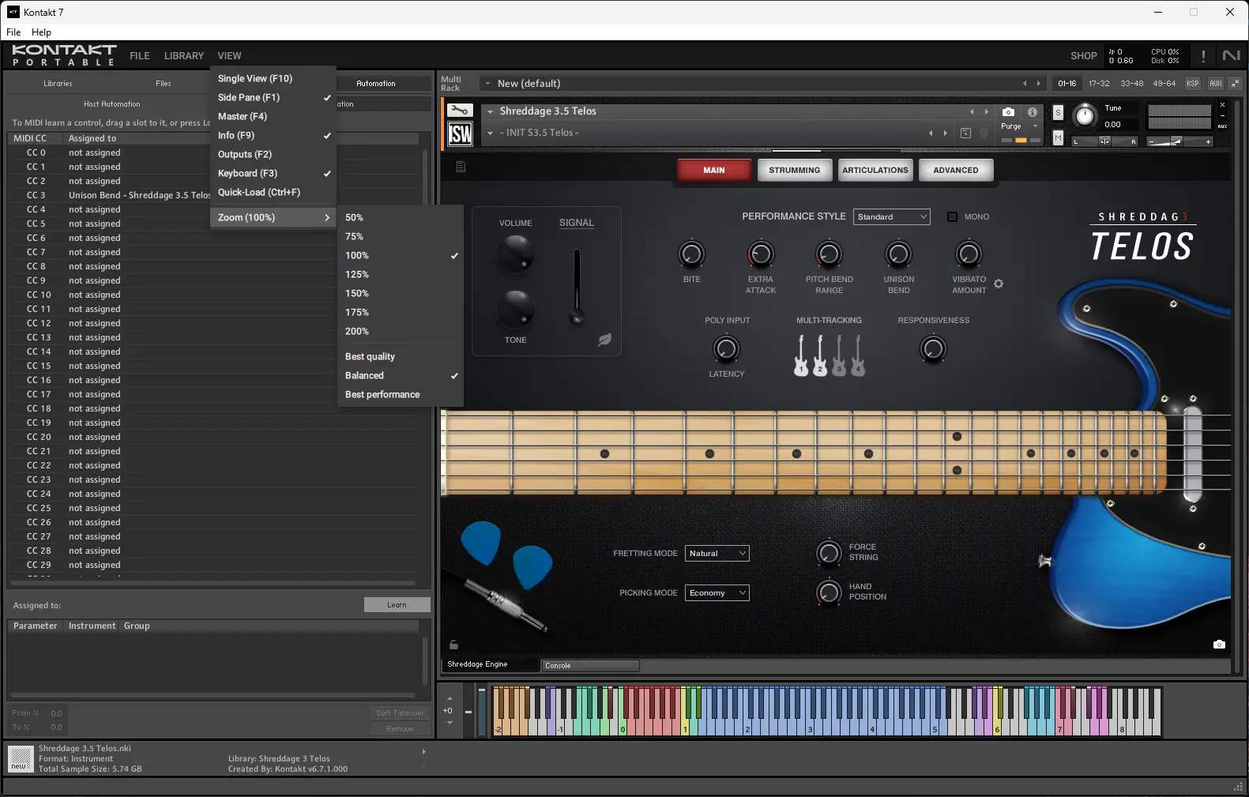Screen dimensions: 1249x797
Task: Solo the instrument with the S button
Action: pos(1058,112)
